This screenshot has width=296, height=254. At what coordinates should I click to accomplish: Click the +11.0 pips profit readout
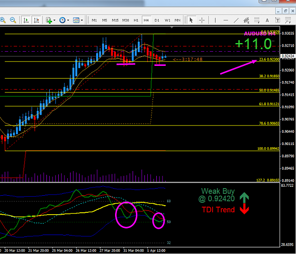point(253,44)
